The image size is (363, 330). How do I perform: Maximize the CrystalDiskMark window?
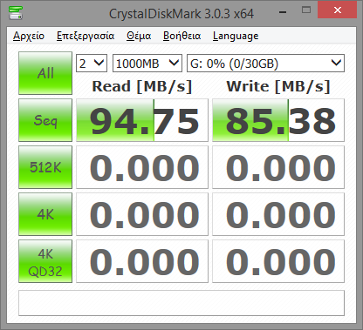[x=306, y=10]
